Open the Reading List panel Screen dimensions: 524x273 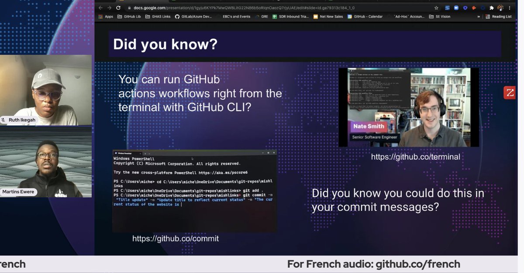tap(499, 17)
